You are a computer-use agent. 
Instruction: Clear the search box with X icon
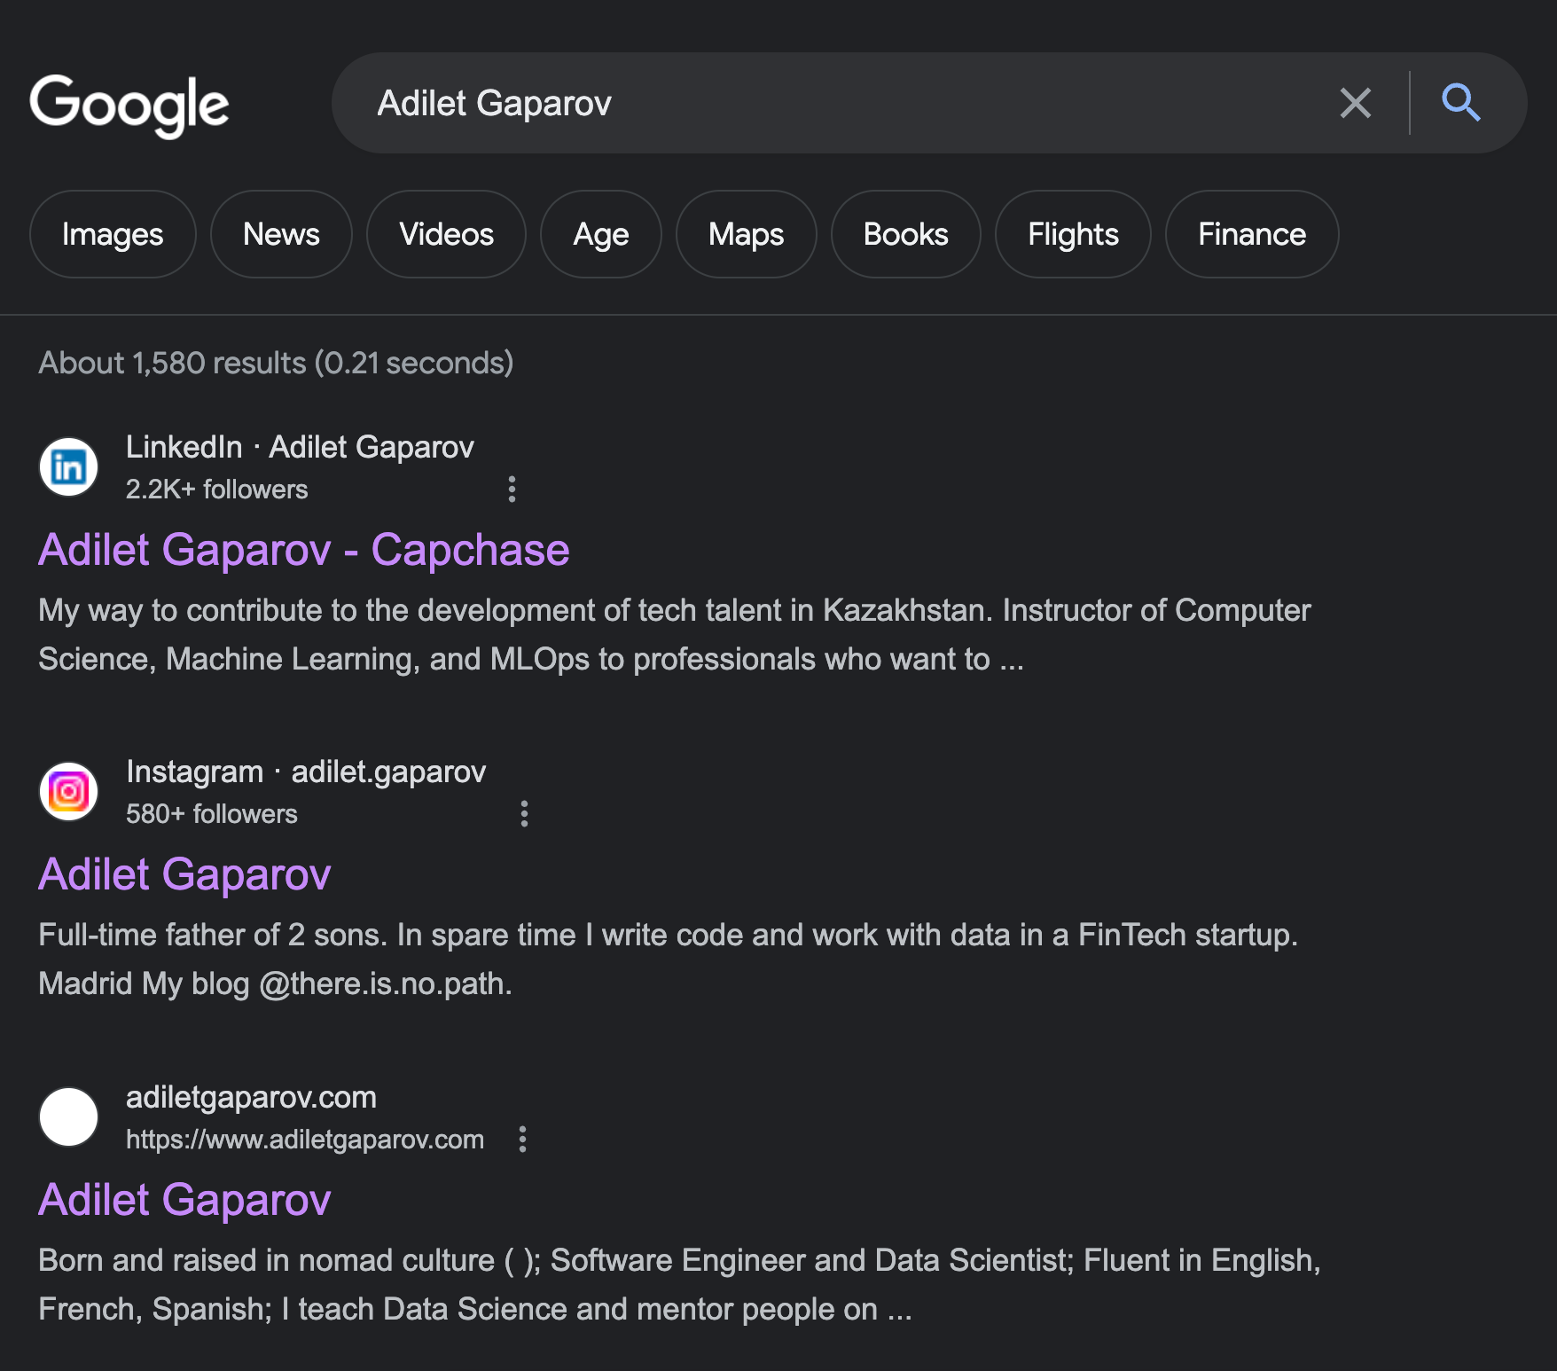coord(1355,103)
